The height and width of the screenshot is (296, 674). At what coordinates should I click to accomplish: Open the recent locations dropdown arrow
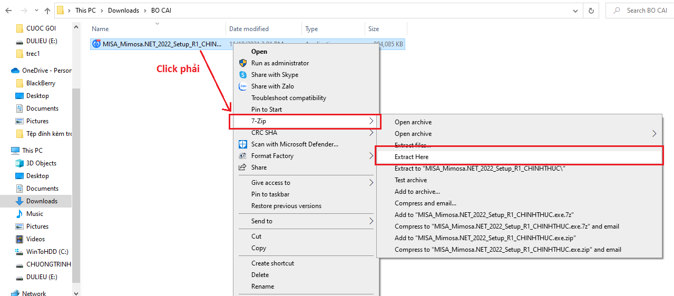click(x=36, y=11)
